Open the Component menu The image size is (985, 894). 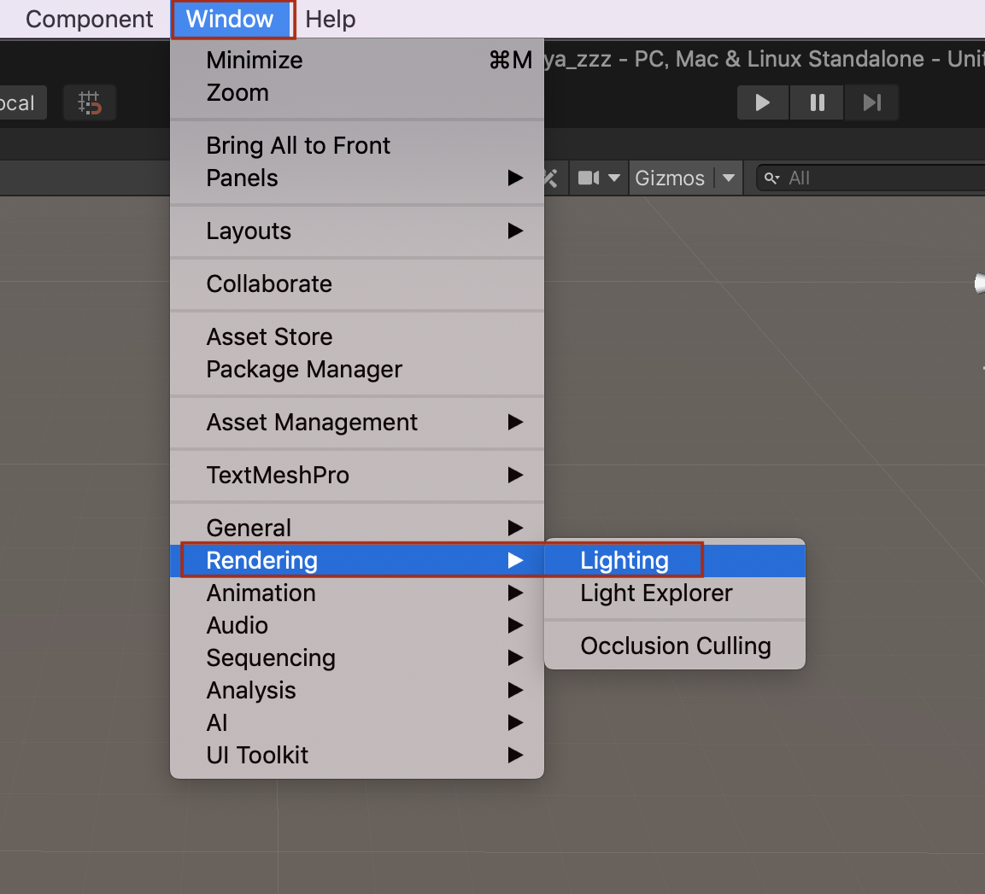[x=89, y=19]
